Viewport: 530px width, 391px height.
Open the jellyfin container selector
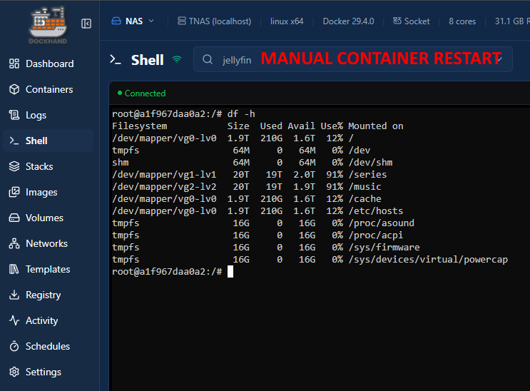click(352, 59)
